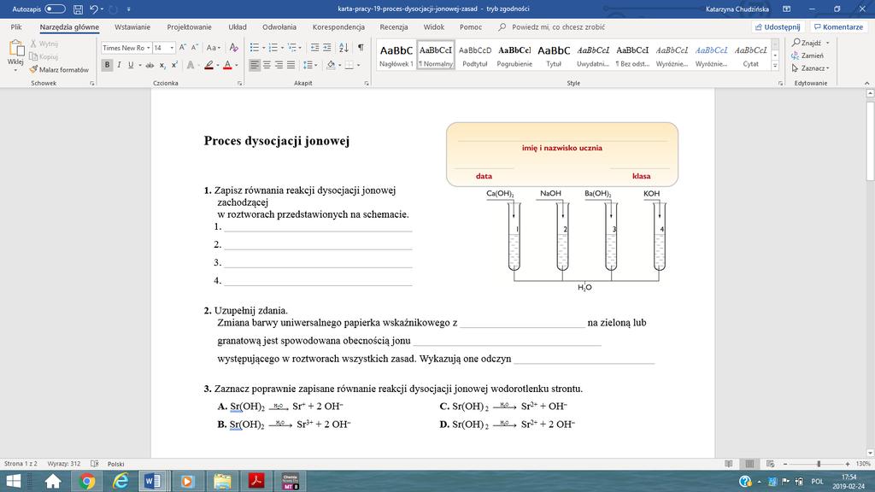The image size is (875, 492).
Task: Decrease the paragraph indent
Action: pyautogui.click(x=314, y=48)
